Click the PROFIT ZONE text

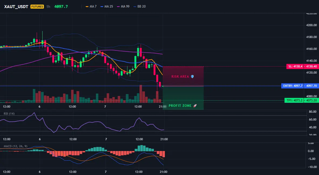coord(180,105)
